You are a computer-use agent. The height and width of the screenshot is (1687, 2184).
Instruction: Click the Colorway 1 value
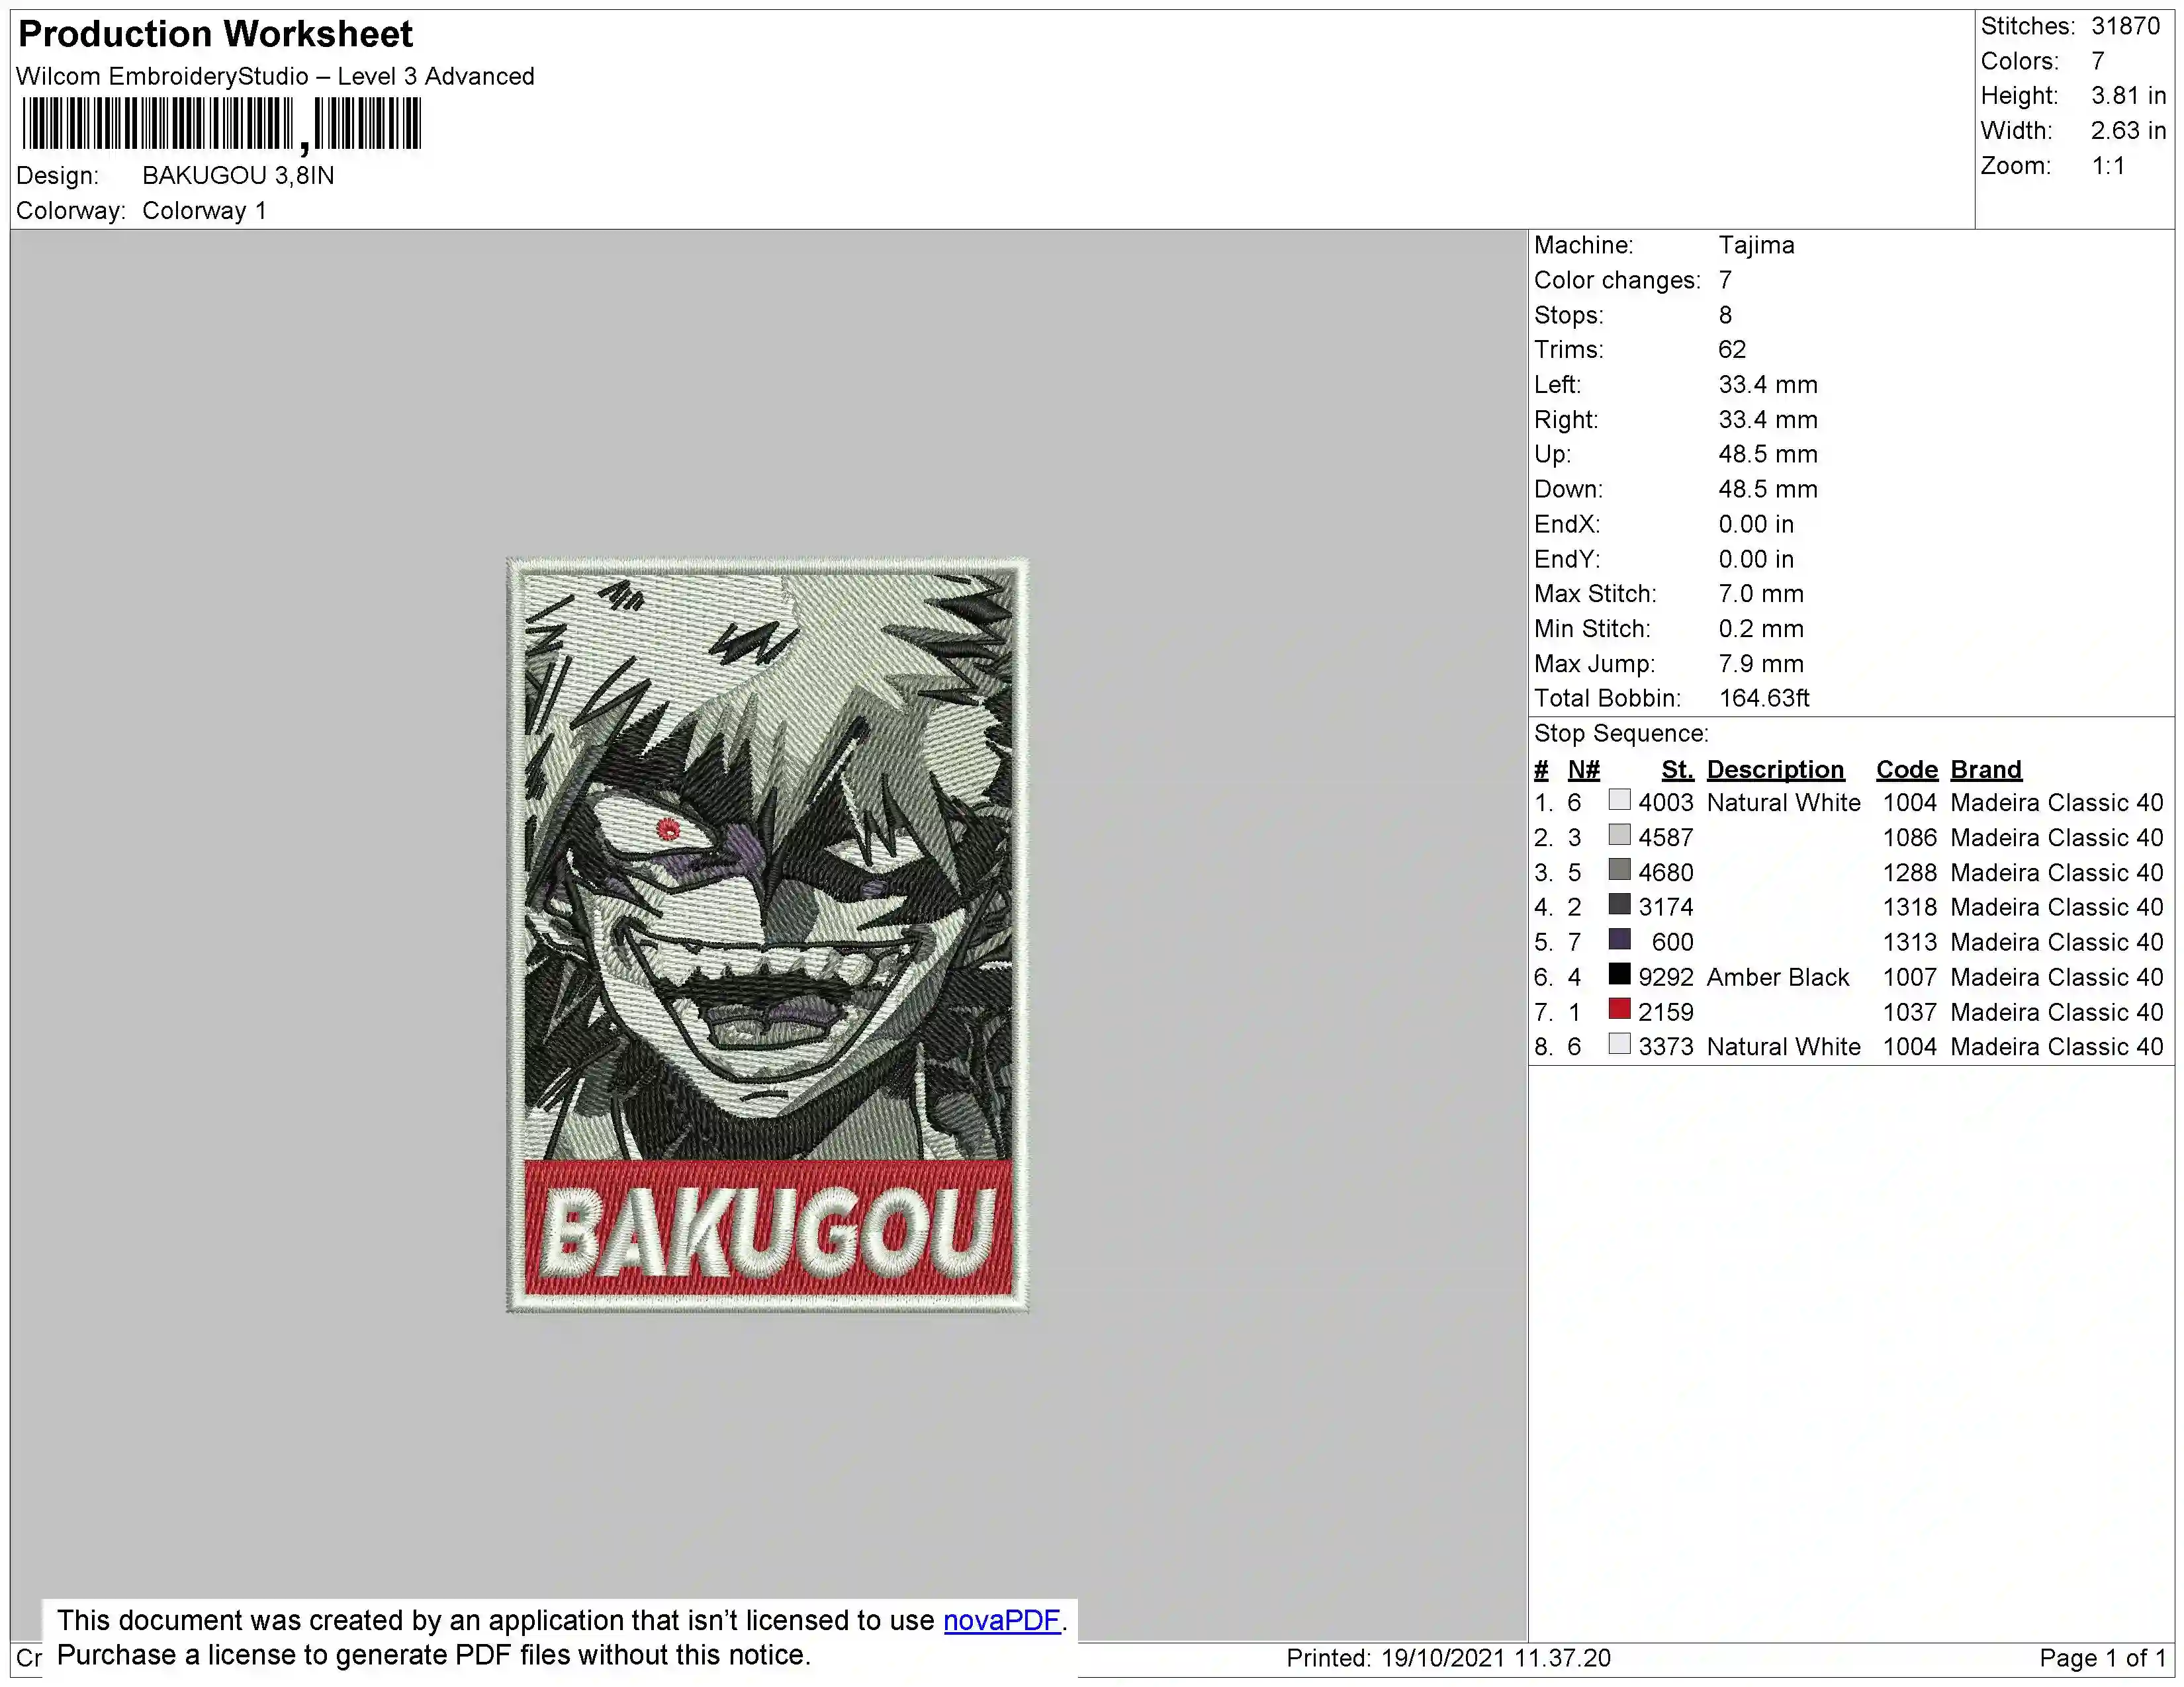(x=204, y=211)
